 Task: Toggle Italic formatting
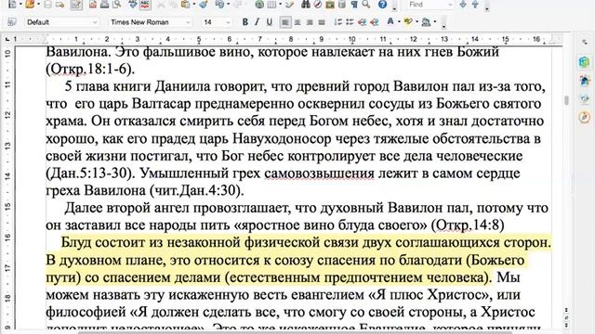coord(257,22)
